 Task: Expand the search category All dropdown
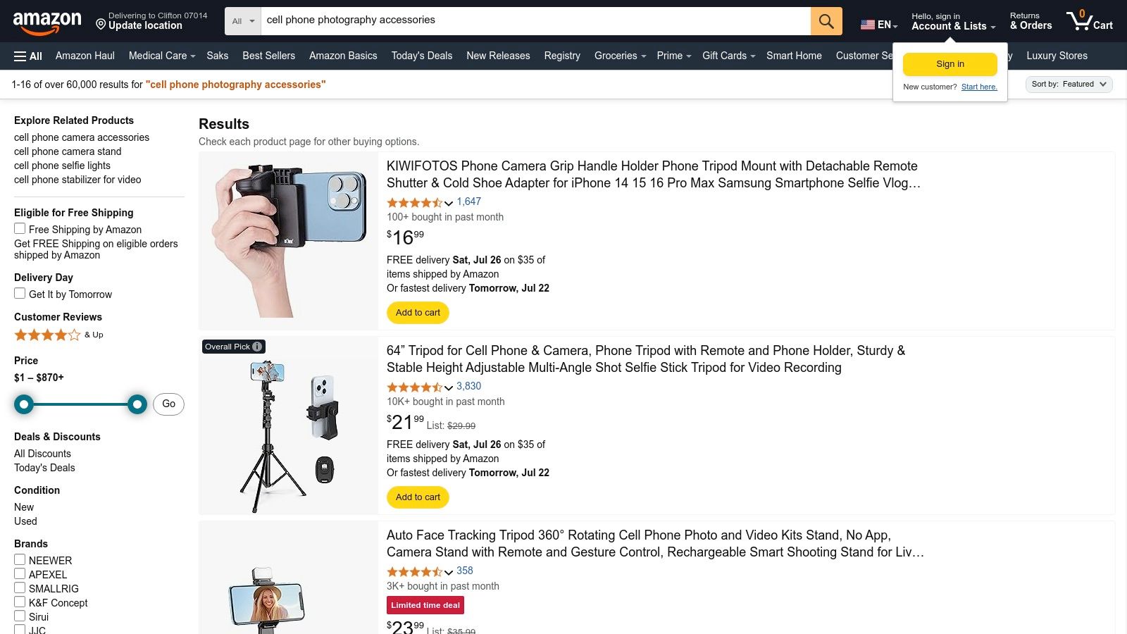tap(243, 21)
